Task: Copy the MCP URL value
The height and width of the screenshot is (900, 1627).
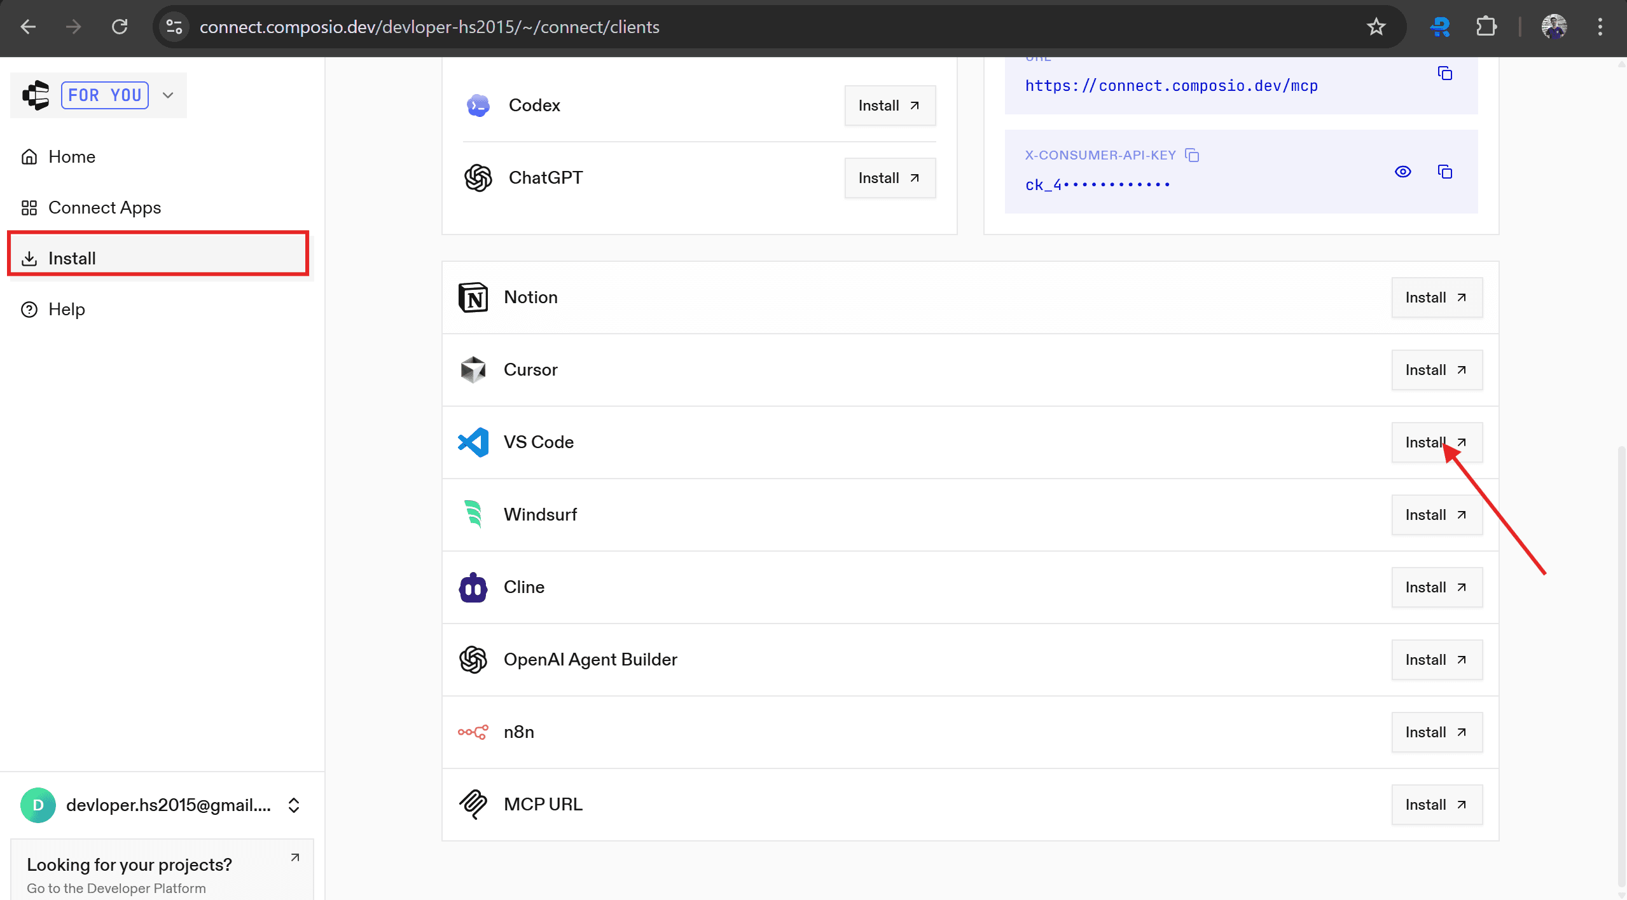Action: 1444,74
